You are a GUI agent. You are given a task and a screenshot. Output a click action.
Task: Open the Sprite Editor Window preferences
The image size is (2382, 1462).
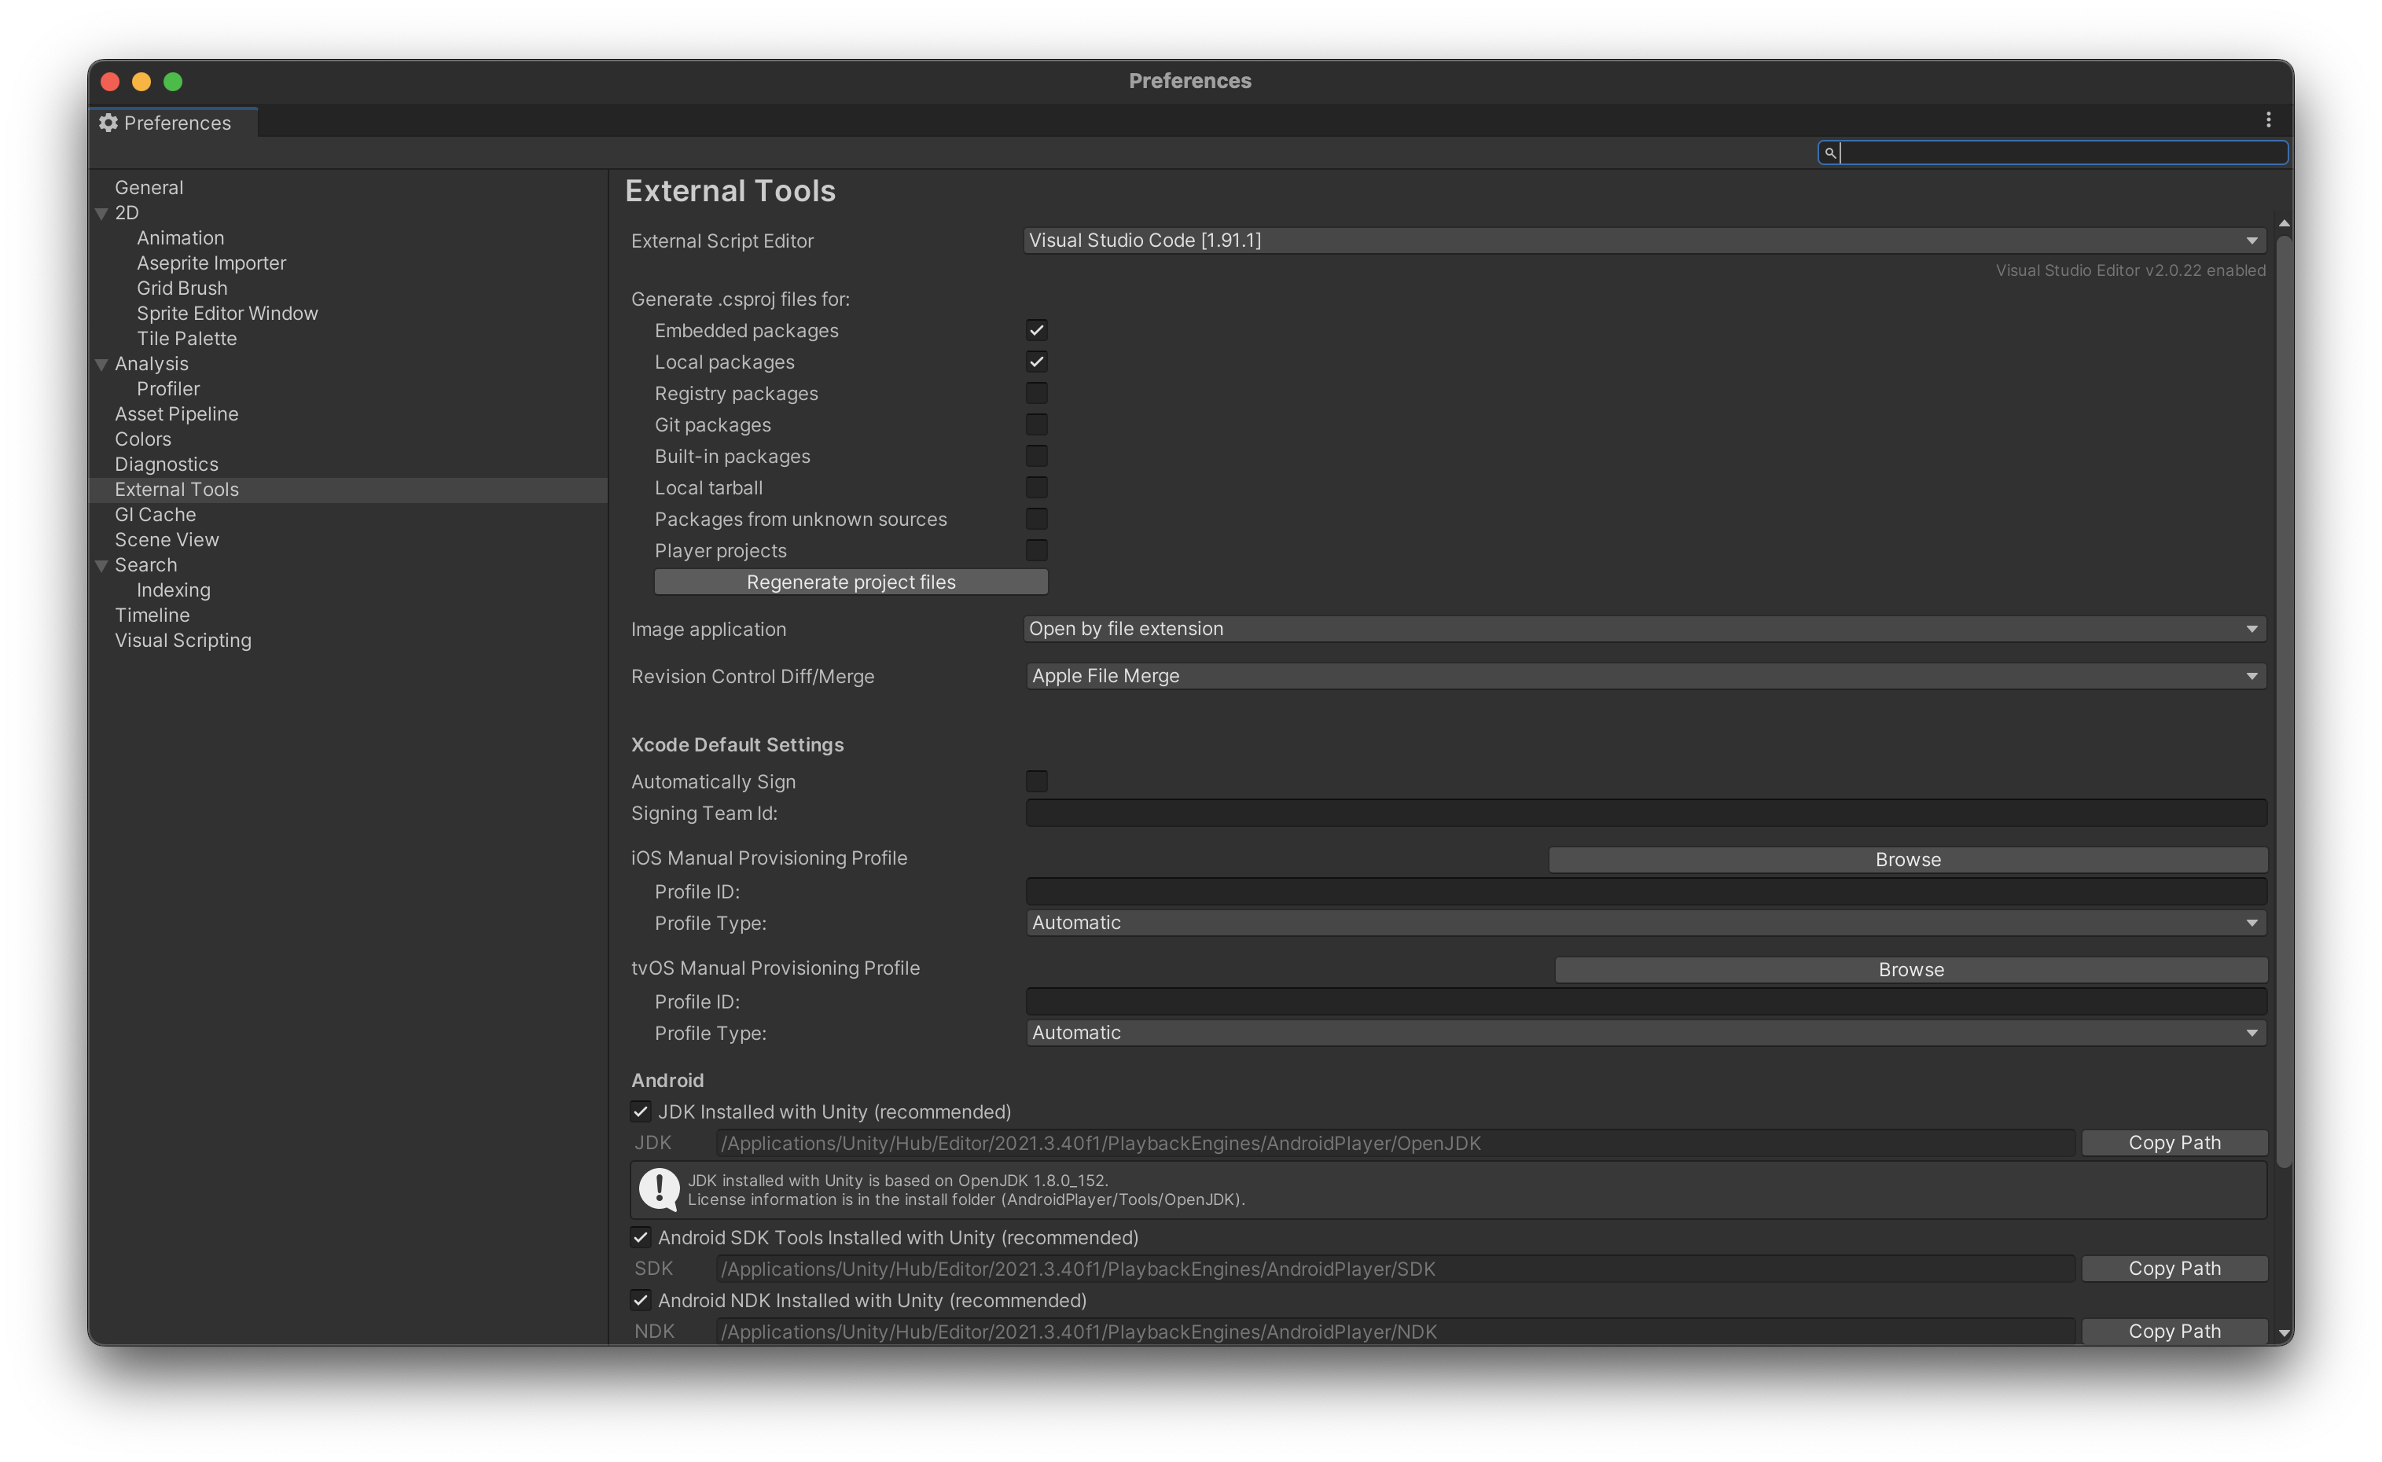pyautogui.click(x=227, y=314)
